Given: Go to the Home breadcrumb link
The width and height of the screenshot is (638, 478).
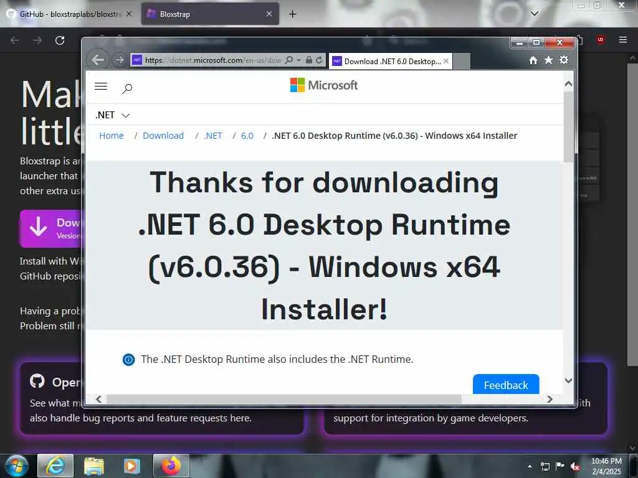Looking at the screenshot, I should click(x=112, y=136).
